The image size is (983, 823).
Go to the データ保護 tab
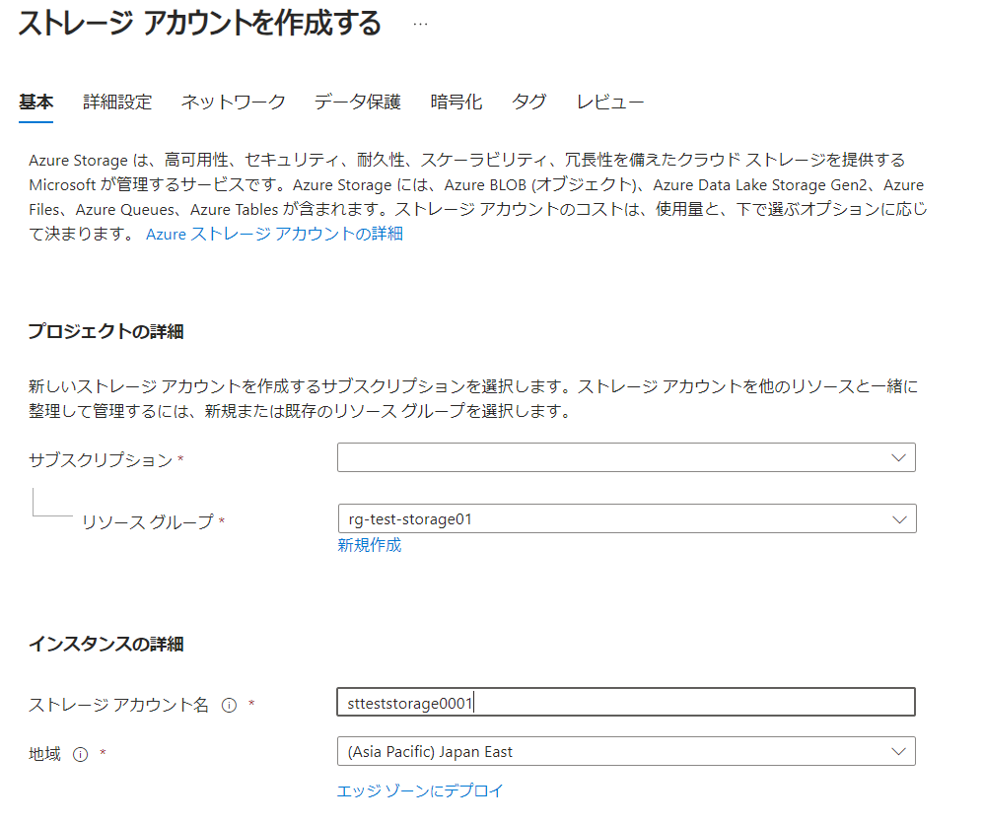point(357,102)
